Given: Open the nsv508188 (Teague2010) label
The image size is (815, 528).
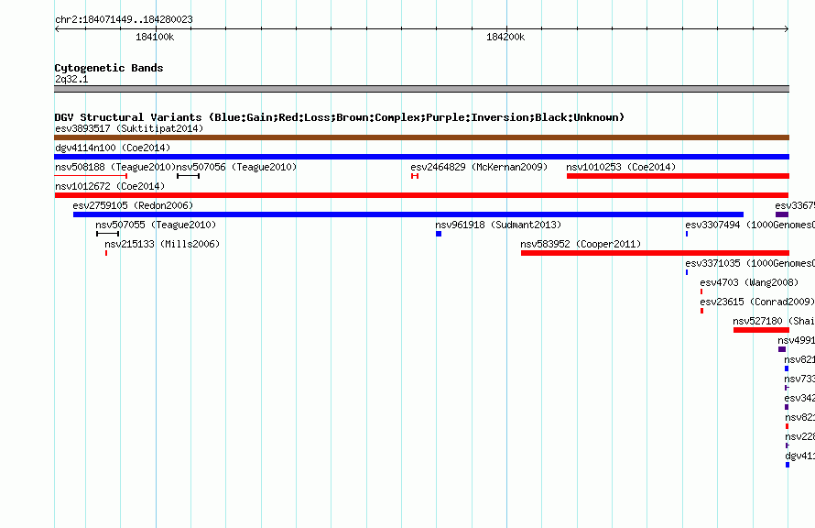Looking at the screenshot, I should pos(115,167).
